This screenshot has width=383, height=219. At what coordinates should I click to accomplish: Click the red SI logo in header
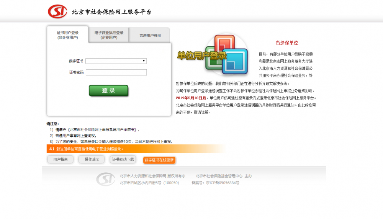coord(57,11)
